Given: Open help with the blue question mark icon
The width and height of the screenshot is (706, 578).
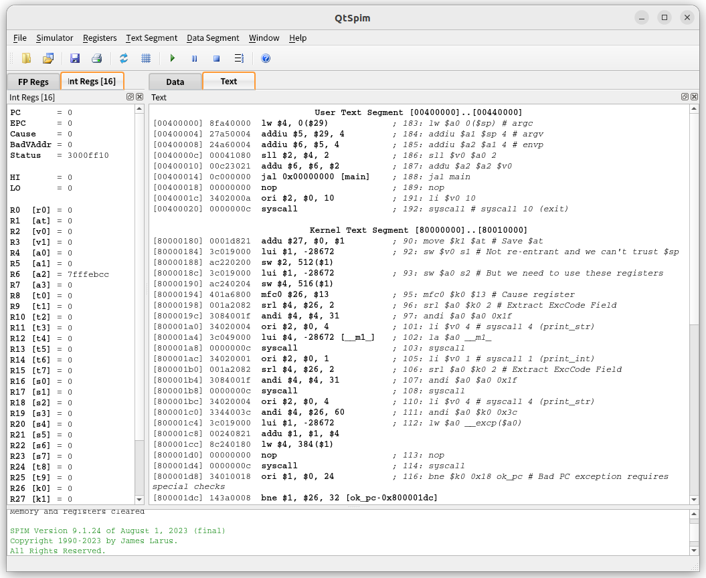Looking at the screenshot, I should click(x=266, y=58).
